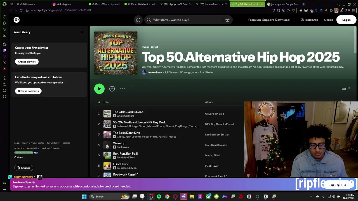Click Sign up in the header
This screenshot has height=201, width=358.
pos(329,20)
